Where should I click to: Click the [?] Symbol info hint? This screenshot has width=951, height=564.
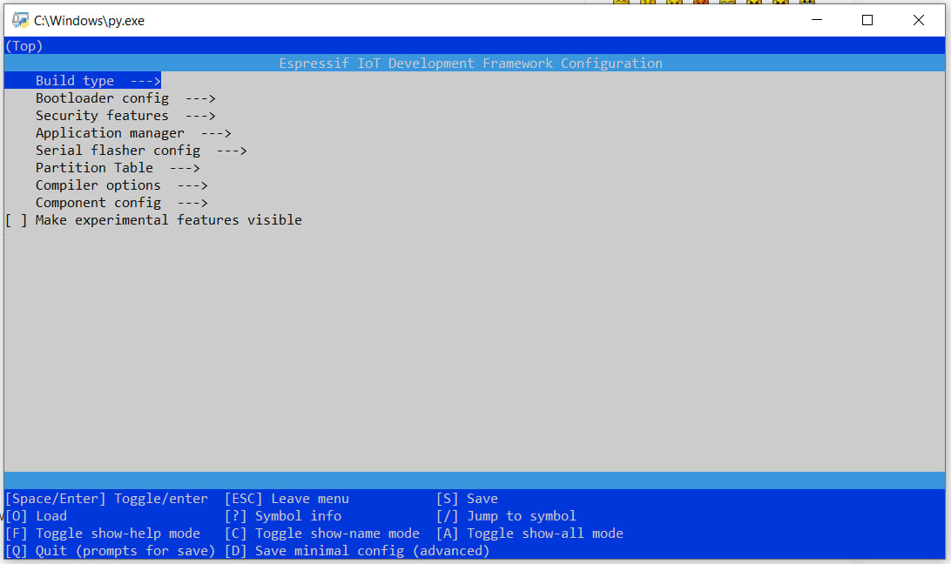click(x=283, y=516)
